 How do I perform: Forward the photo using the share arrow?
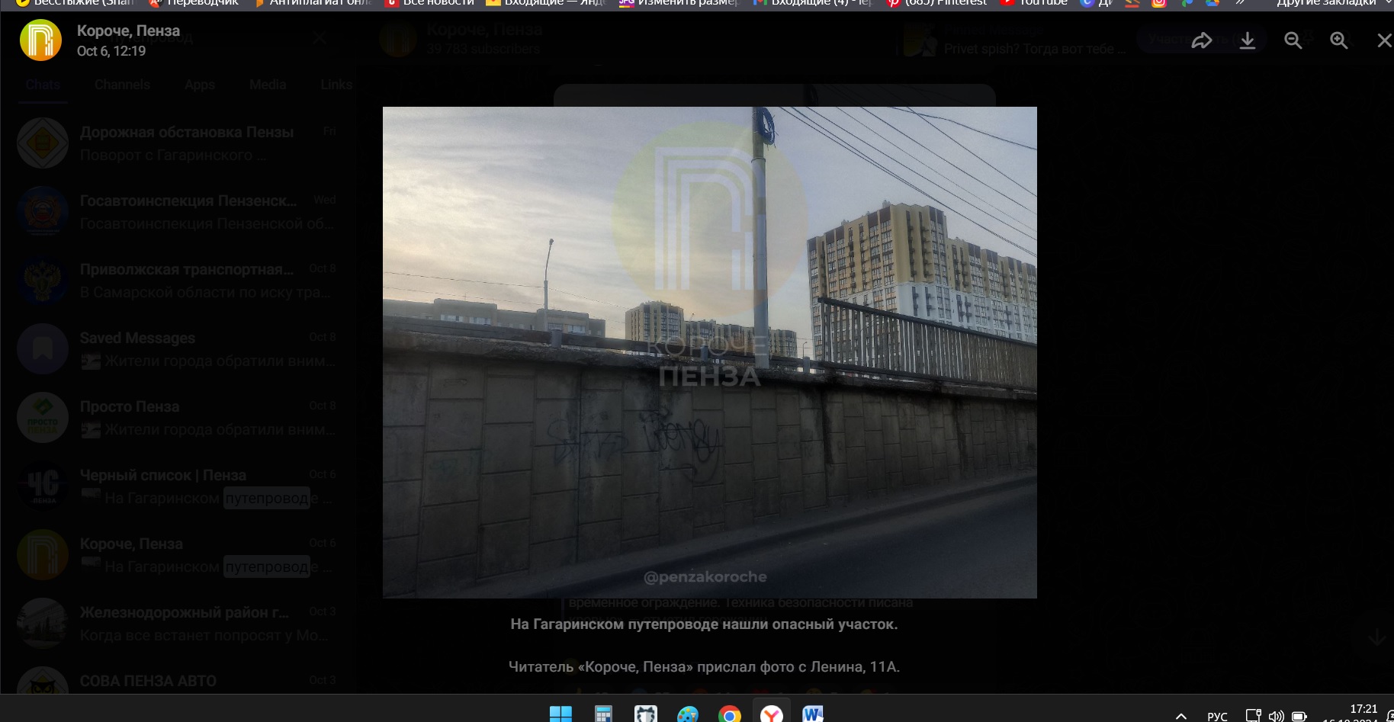point(1202,41)
